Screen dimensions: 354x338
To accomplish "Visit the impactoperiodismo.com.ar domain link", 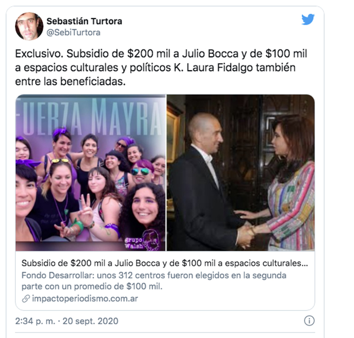I will (x=85, y=298).
